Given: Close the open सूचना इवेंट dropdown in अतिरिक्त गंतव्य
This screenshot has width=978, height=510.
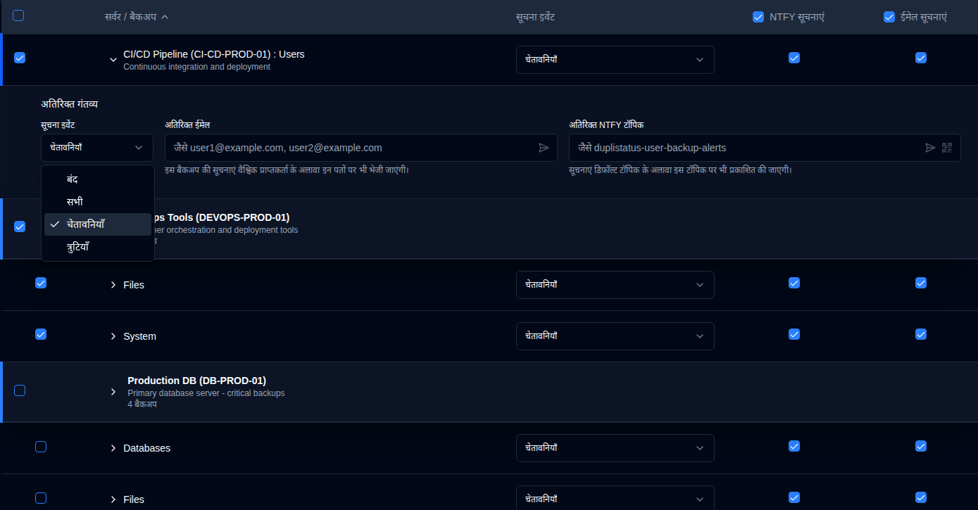Looking at the screenshot, I should coord(97,148).
